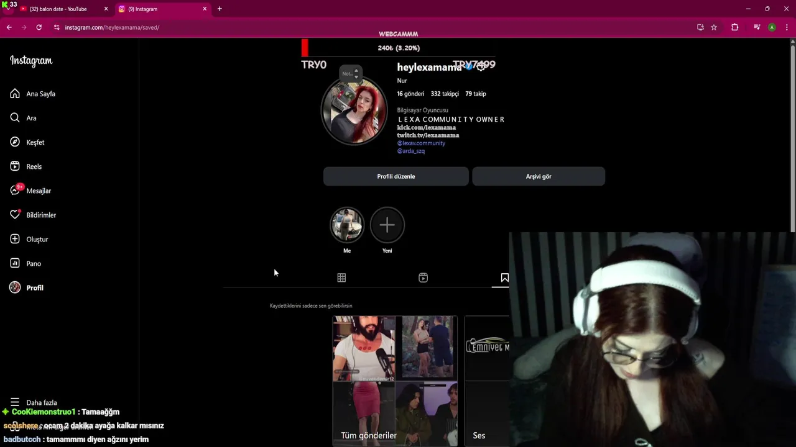796x447 pixels.
Task: Reload the current page
Action: [39, 27]
